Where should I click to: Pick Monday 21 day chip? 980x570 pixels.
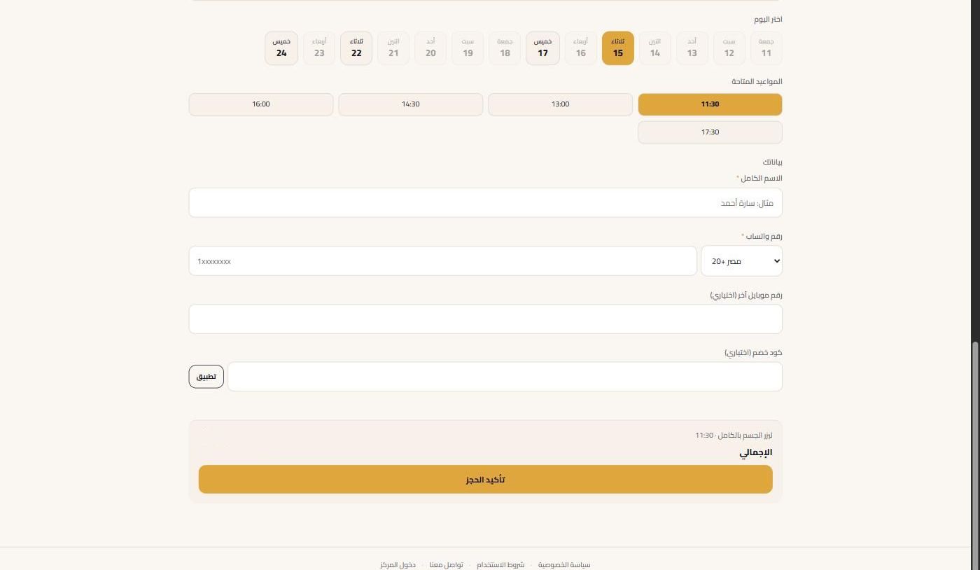(393, 48)
